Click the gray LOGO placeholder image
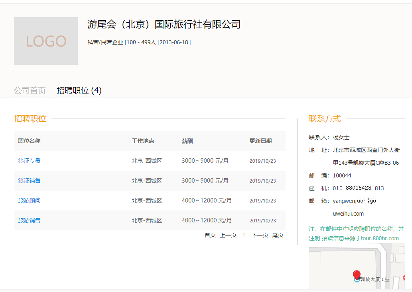The width and height of the screenshot is (412, 292). (46, 41)
